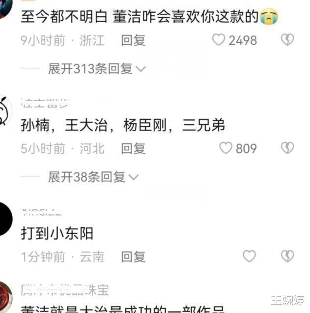
Task: Click the chevron next to 展开313条回复
Action: coord(141,69)
